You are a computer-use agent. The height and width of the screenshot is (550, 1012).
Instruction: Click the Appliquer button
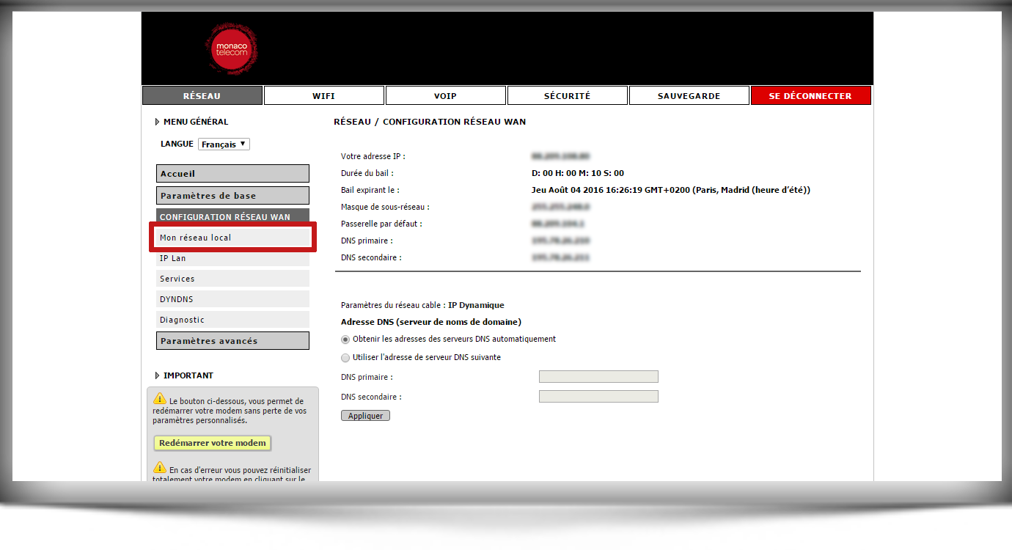pos(366,416)
